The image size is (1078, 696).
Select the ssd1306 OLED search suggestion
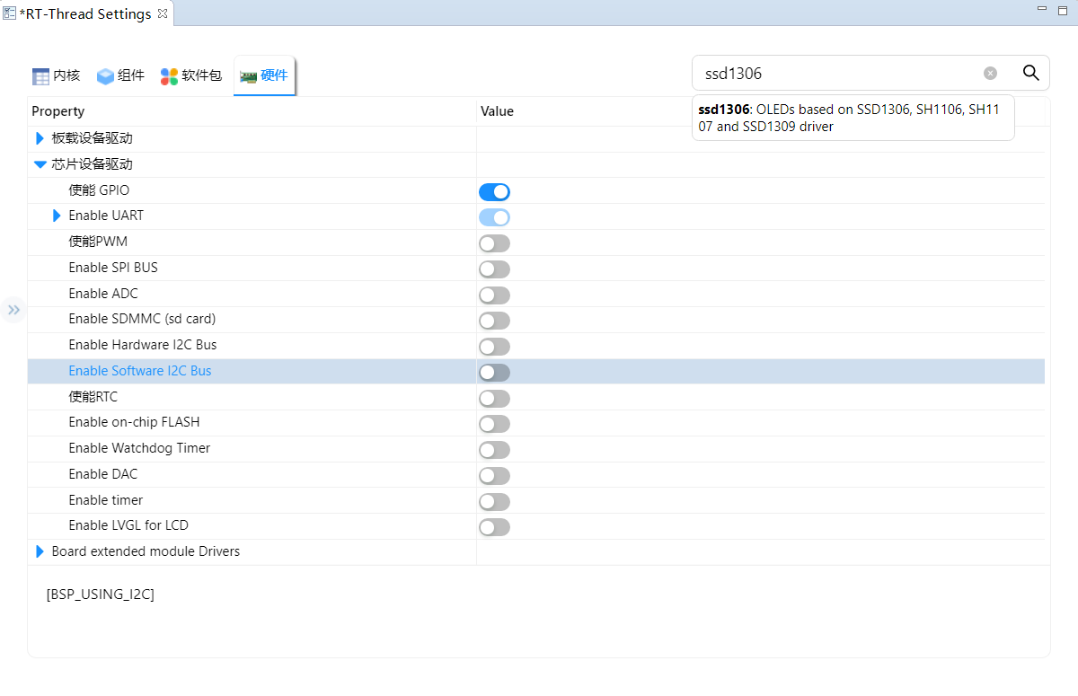pos(853,118)
